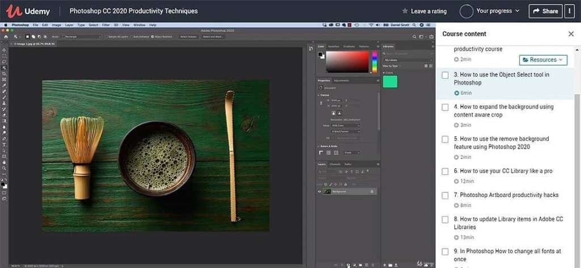This screenshot has height=268, width=581.
Task: Click the Select Subject button
Action: pyautogui.click(x=188, y=37)
